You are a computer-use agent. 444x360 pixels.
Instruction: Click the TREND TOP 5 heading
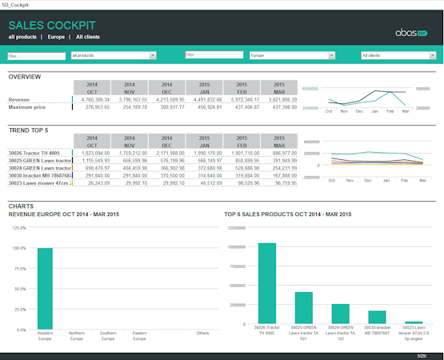(28, 130)
